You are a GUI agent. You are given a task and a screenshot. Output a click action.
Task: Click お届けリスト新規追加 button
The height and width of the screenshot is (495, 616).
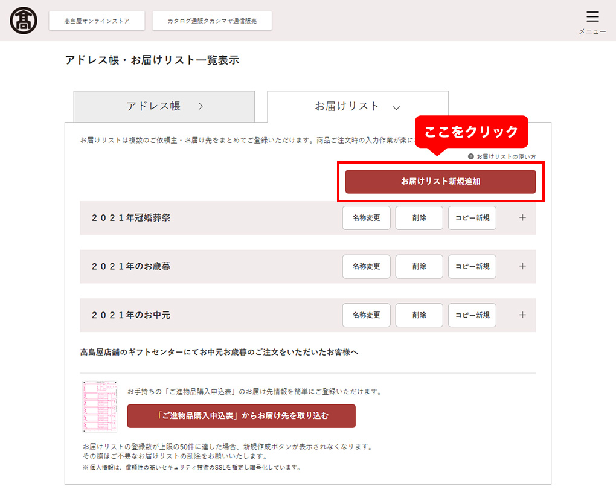click(x=440, y=181)
